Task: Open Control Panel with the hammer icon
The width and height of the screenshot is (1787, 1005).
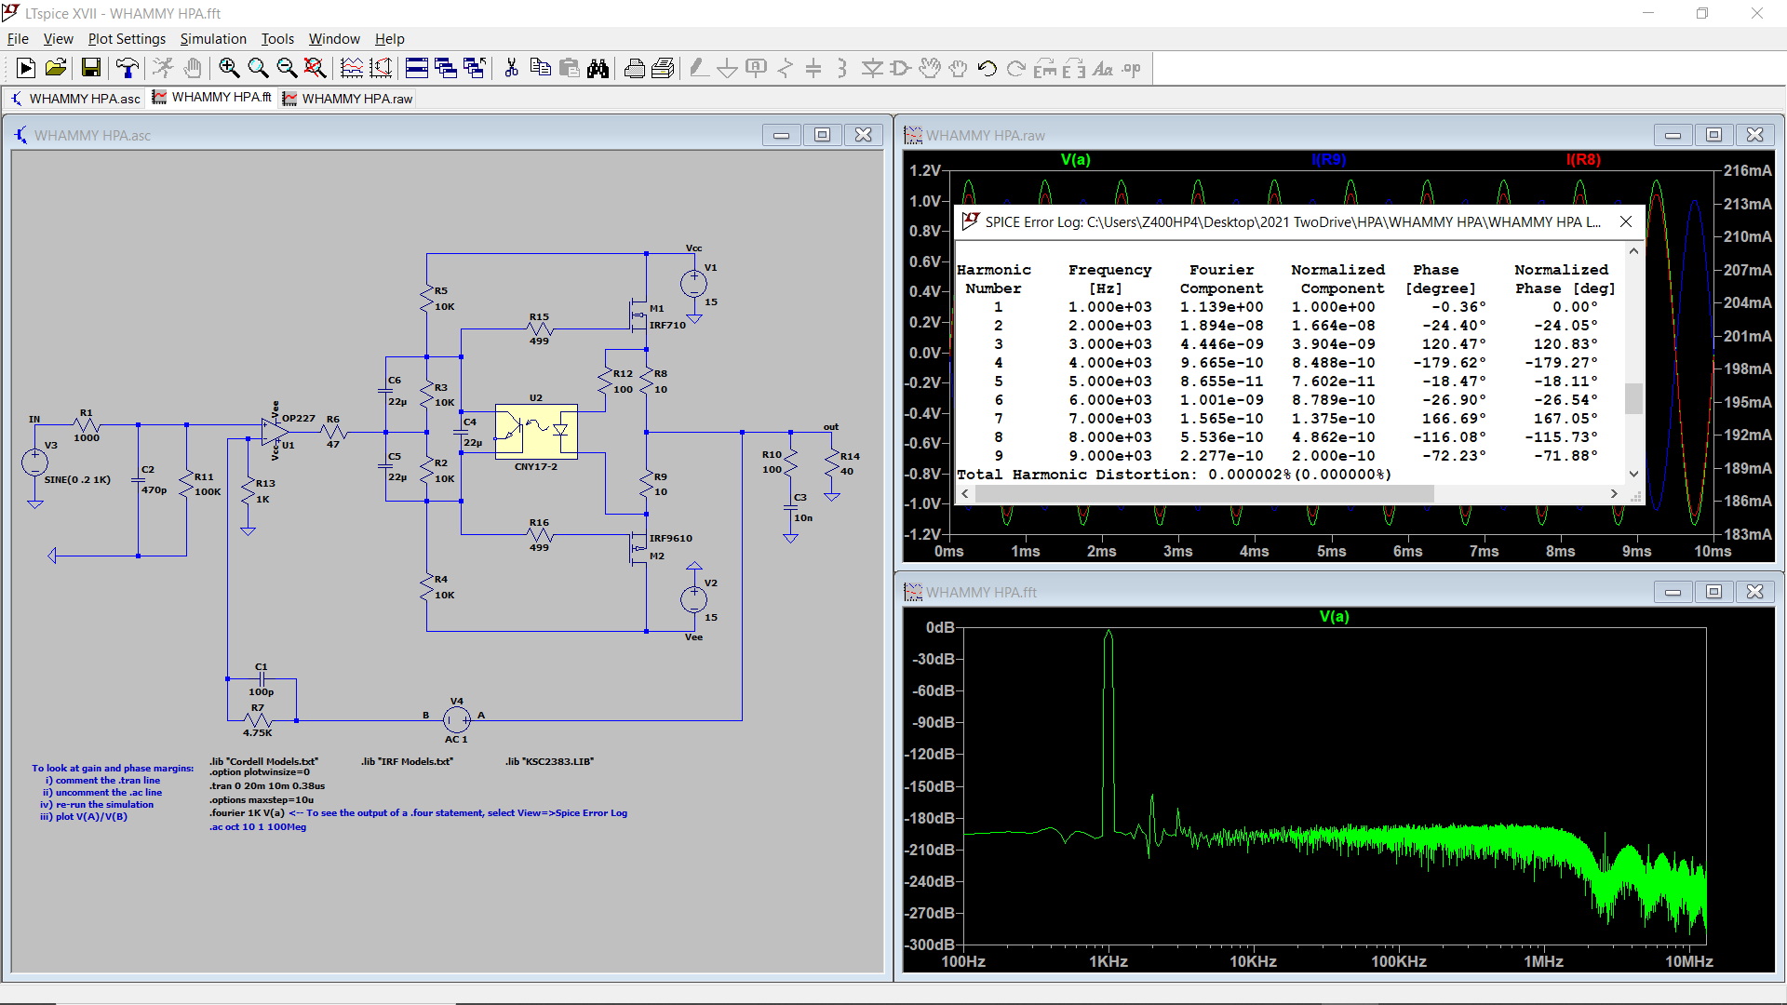Action: pos(127,68)
